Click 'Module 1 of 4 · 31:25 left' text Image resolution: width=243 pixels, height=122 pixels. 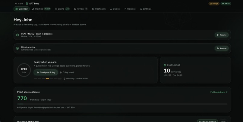pyautogui.click(x=31, y=36)
